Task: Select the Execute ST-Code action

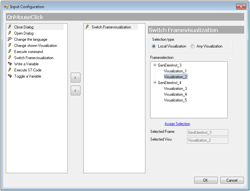Action: (28, 70)
